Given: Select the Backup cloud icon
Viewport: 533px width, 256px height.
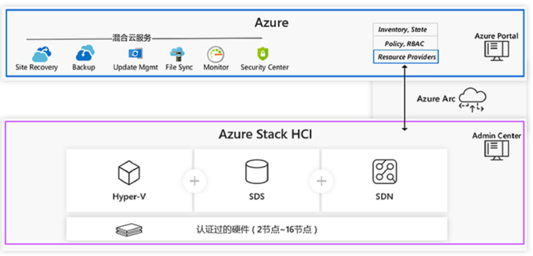Looking at the screenshot, I should click(x=84, y=53).
